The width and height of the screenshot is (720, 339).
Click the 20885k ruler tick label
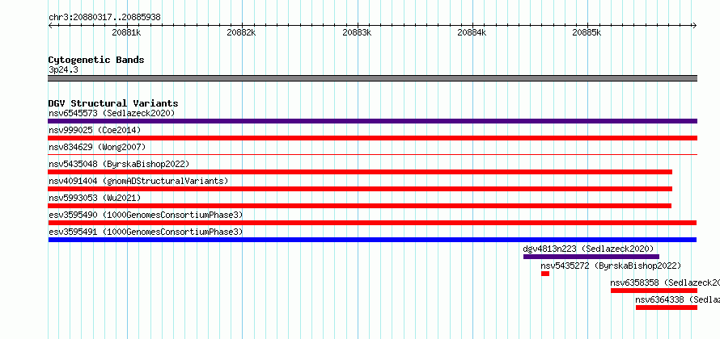click(x=587, y=32)
